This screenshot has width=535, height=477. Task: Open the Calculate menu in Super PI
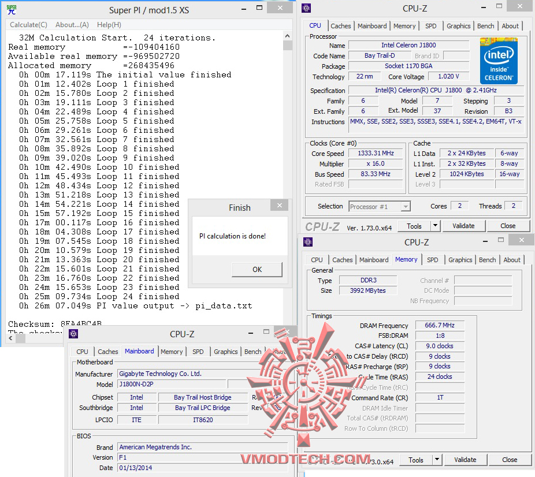pos(28,25)
